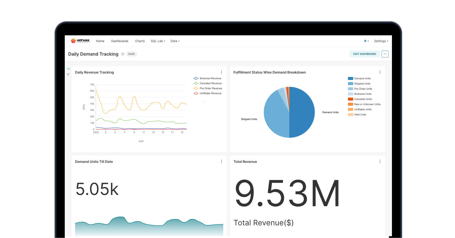Image resolution: width=455 pixels, height=238 pixels.
Task: Click the Fulfillment Status Wise Demand Breakdown title
Action: coord(270,72)
